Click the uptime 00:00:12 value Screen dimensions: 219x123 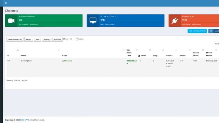tap(131, 61)
